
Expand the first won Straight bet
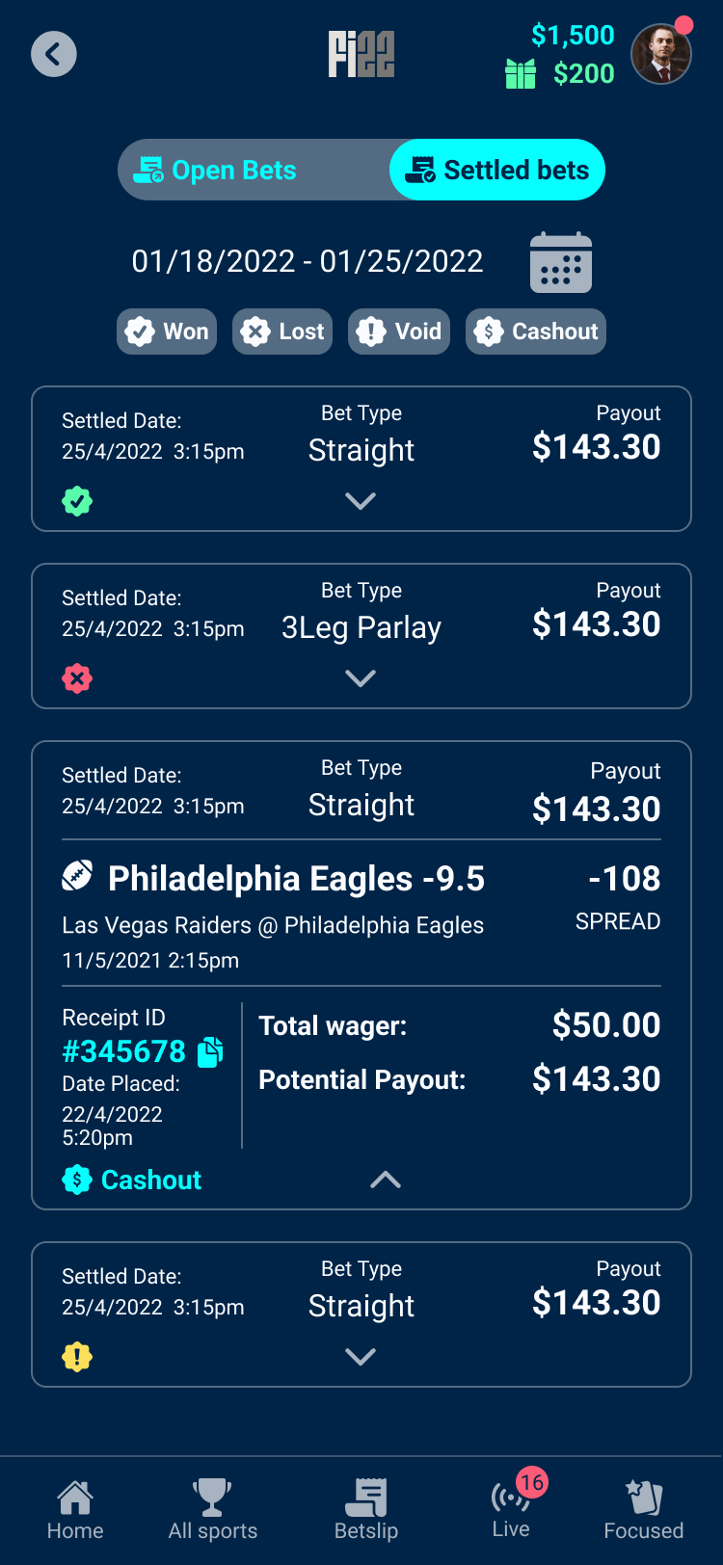361,501
